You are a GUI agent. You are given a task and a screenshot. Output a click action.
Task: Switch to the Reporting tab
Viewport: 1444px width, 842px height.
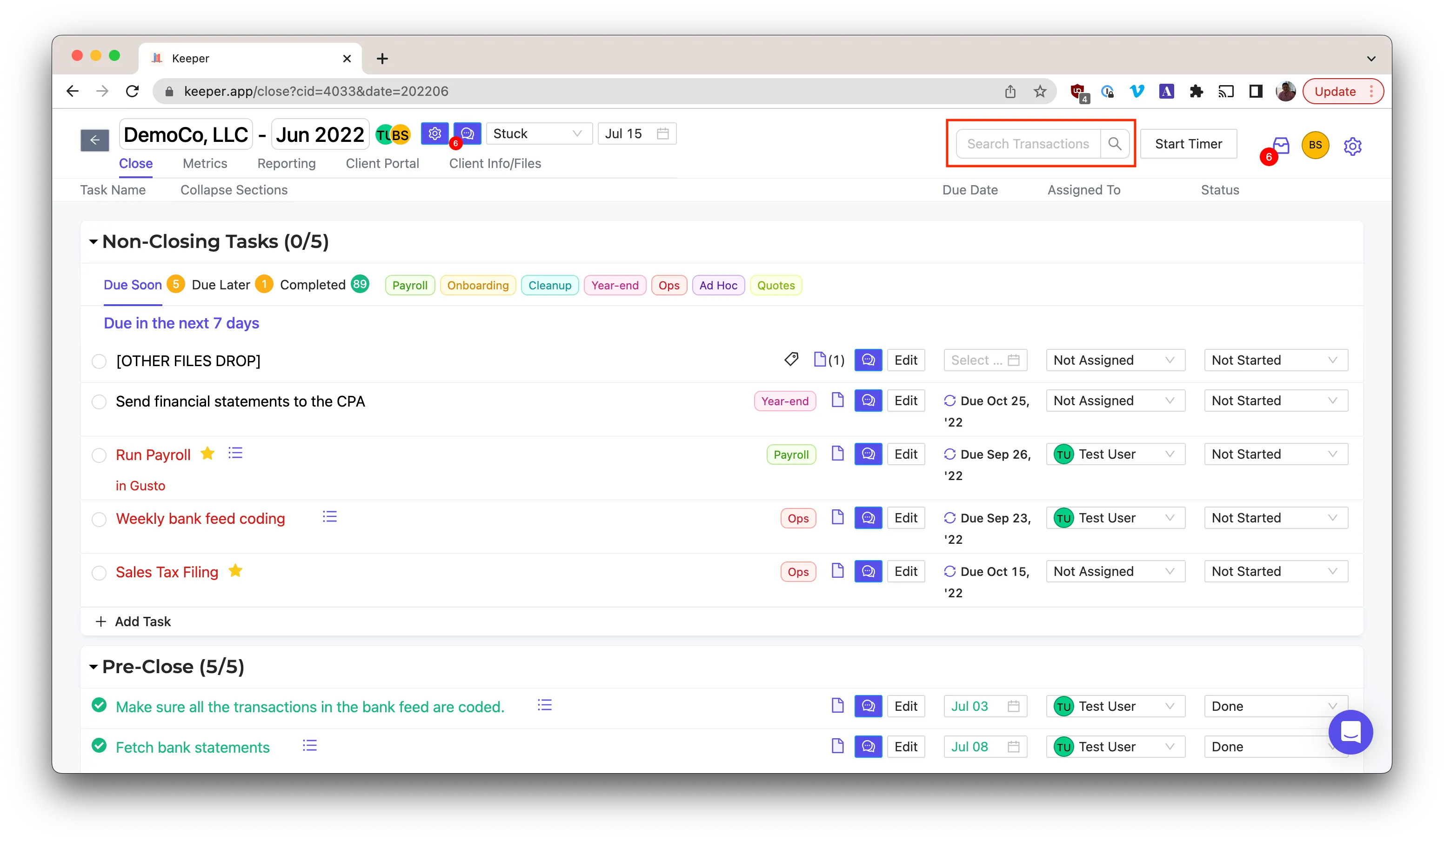pos(287,163)
